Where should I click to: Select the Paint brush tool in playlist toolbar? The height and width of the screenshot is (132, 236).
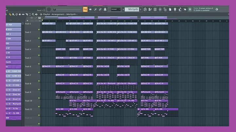click(13, 14)
